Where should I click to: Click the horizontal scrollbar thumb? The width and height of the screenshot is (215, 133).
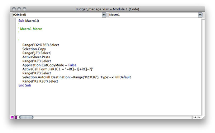[x=26, y=117]
